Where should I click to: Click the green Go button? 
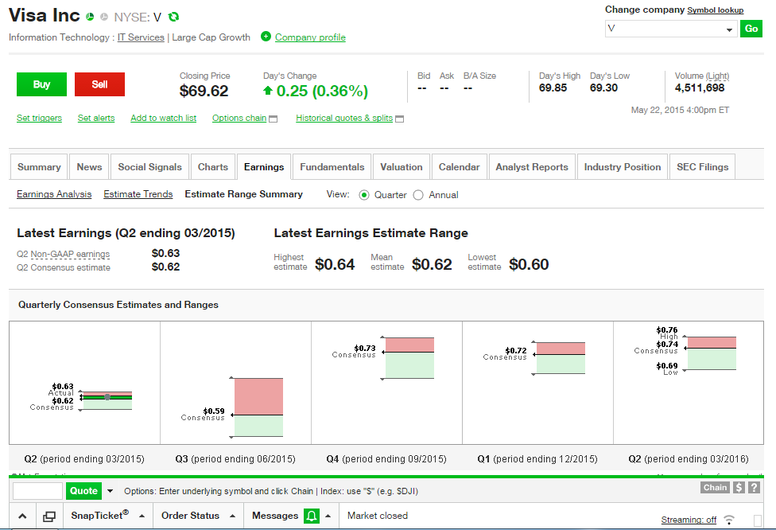751,29
